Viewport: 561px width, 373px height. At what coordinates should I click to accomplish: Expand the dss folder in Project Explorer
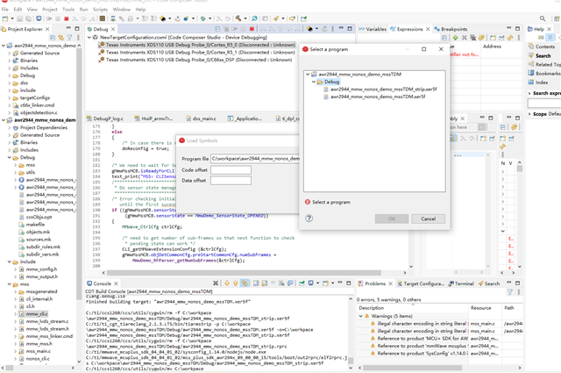click(x=10, y=82)
